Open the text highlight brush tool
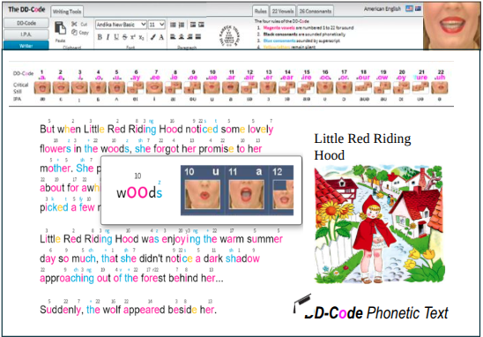Viewport: 483px width, 337px height. point(153,37)
